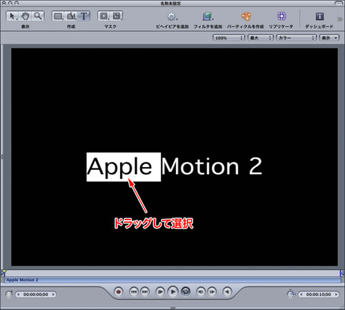The width and height of the screenshot is (345, 310).
Task: Click the Play button
Action: coord(172,292)
